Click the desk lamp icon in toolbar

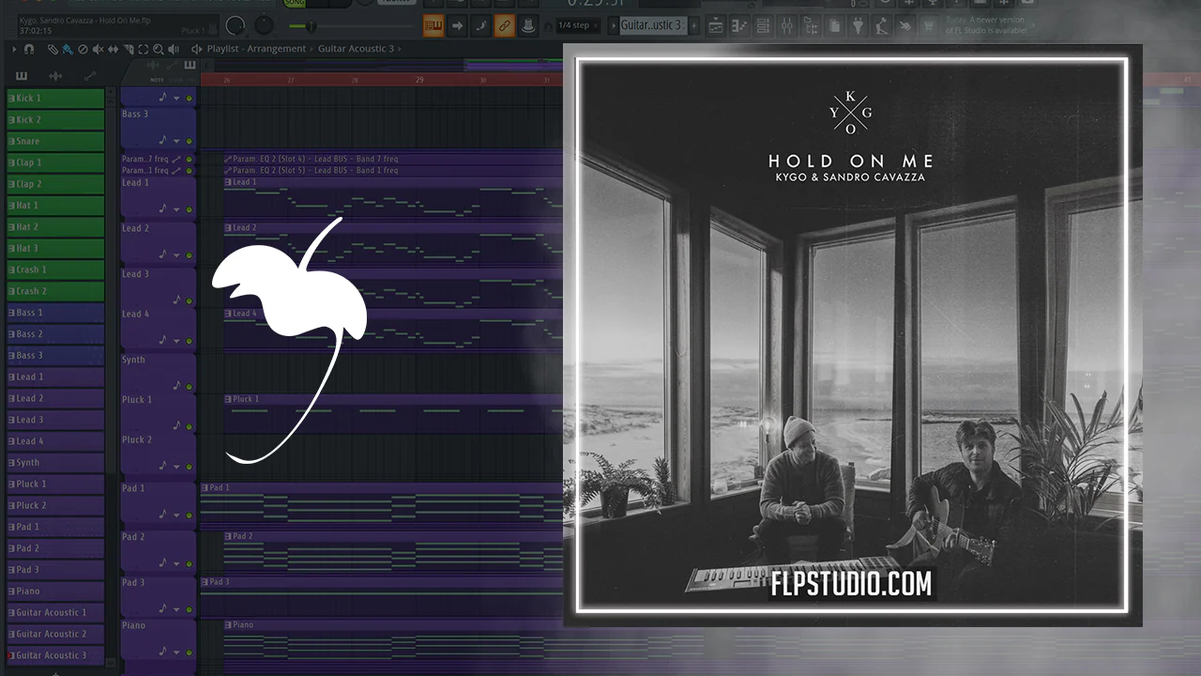click(x=881, y=25)
